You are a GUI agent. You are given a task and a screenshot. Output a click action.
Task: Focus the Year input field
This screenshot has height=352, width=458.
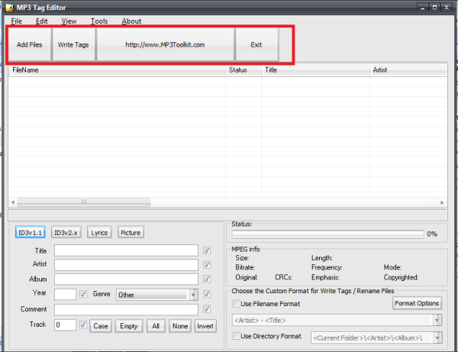tap(65, 294)
